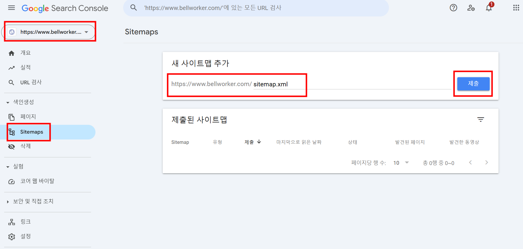Click the 상태 column header
Image resolution: width=523 pixels, height=249 pixels.
352,142
